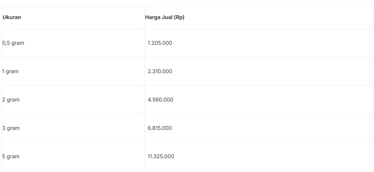Image resolution: width=374 pixels, height=172 pixels.
Task: Select the '0,5 gram' size cell
Action: (13, 43)
